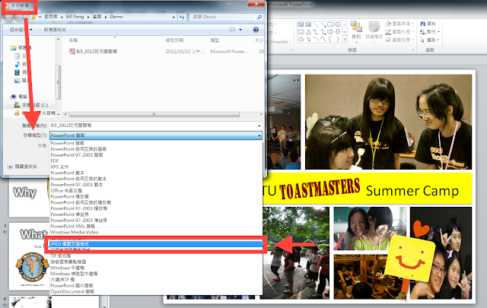This screenshot has width=487, height=308.
Task: Open the view options dropdown arrow in dialog
Action: coord(240,30)
